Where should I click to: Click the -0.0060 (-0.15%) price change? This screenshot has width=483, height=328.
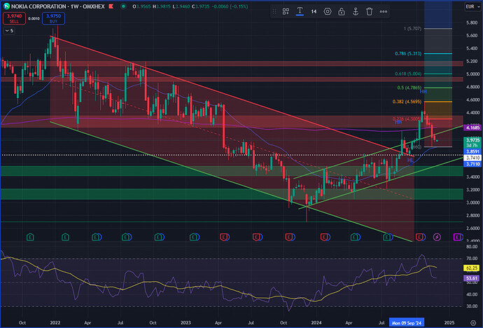tap(230, 6)
